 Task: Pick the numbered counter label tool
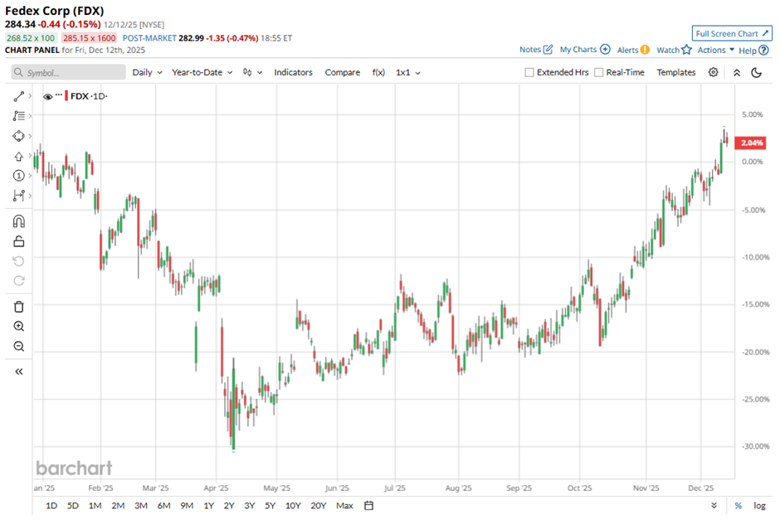click(x=19, y=176)
